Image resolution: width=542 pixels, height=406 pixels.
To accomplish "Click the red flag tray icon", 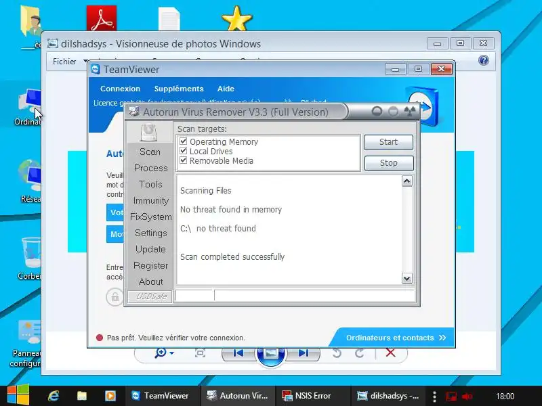I will coord(451,396).
